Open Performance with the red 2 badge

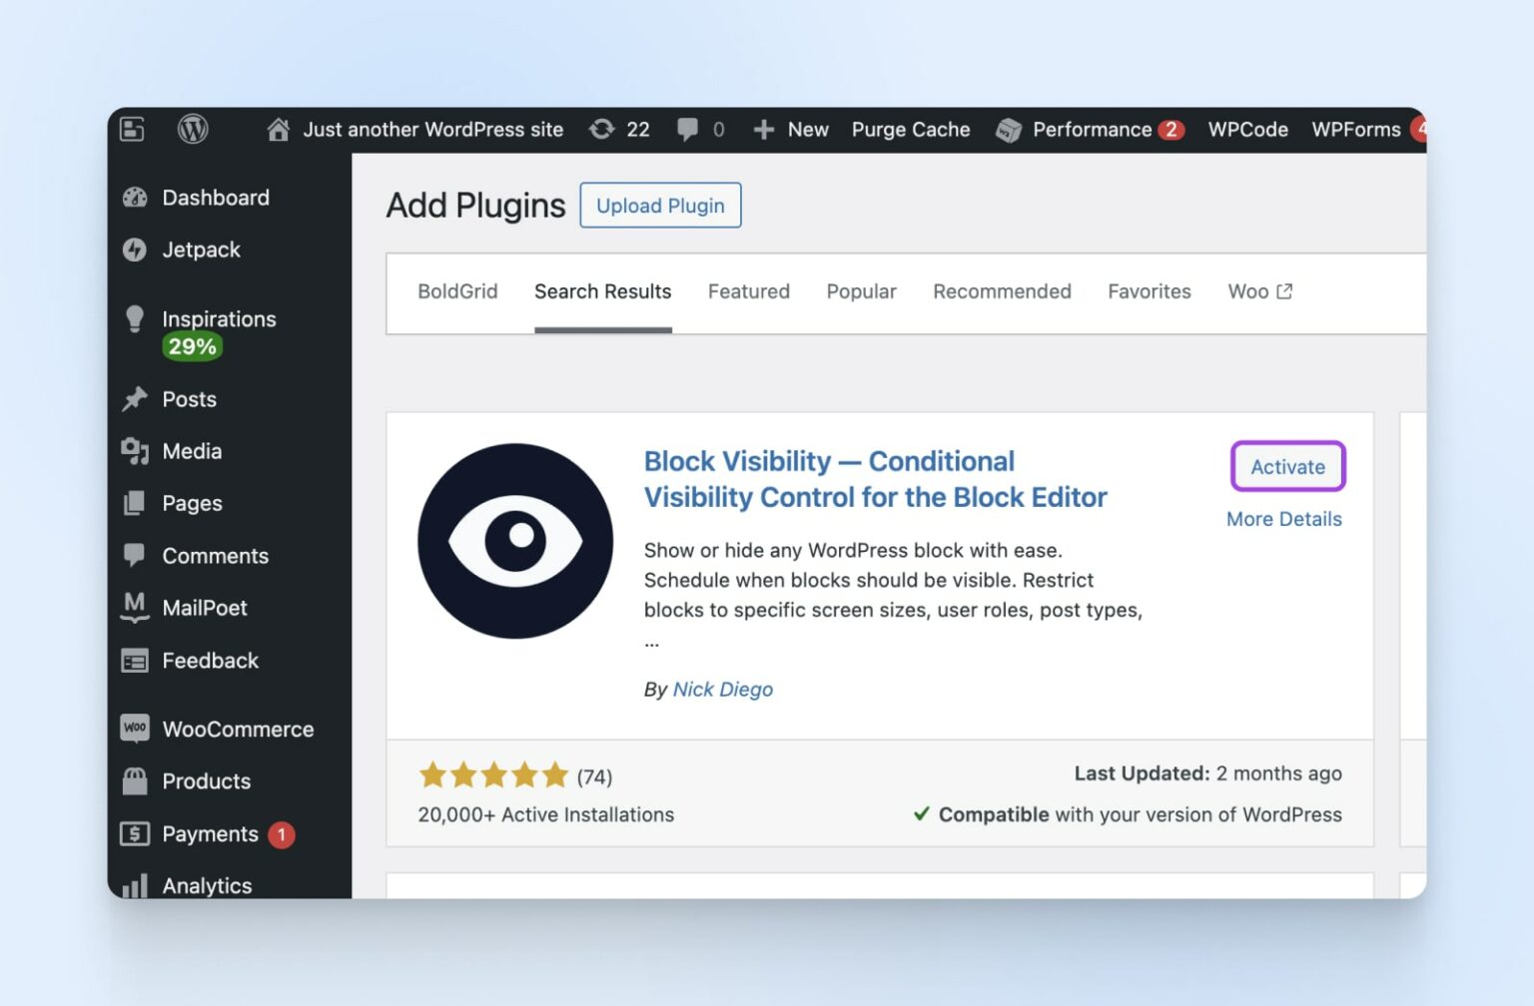(1091, 129)
